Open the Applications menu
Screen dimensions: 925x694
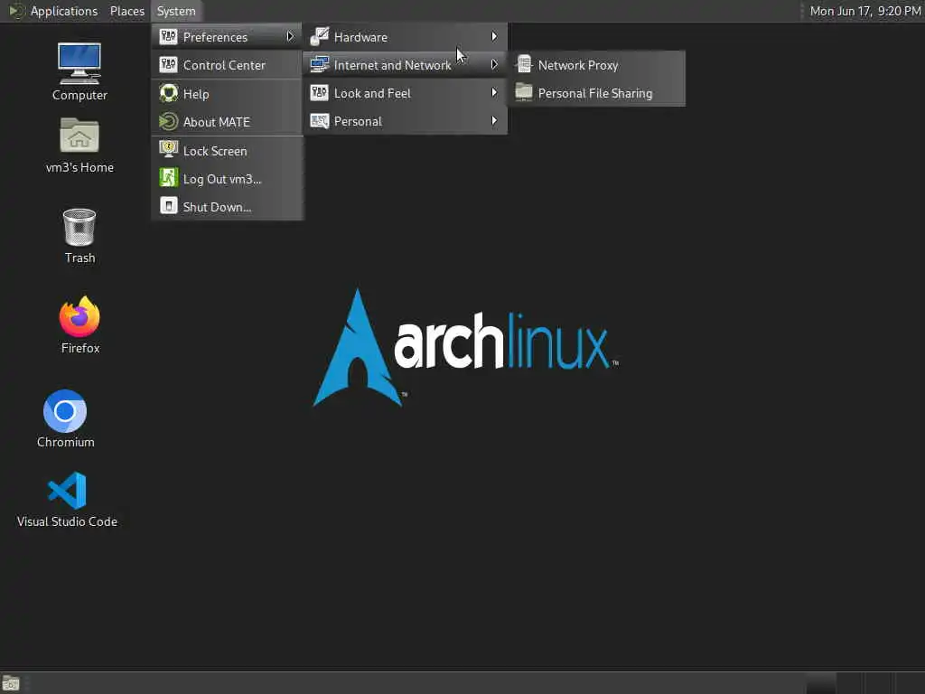click(x=64, y=11)
